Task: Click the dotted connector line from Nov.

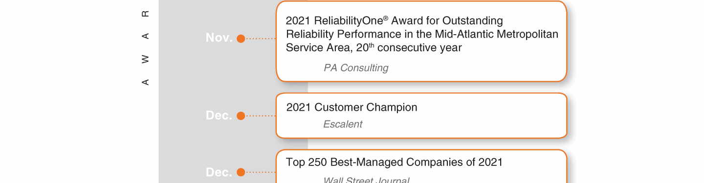Action: click(261, 39)
